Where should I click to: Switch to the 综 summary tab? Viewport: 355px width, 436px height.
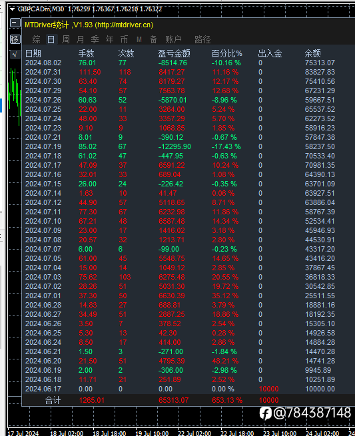point(36,39)
